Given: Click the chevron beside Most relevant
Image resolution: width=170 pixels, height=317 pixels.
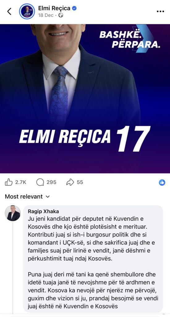Looking at the screenshot, I should 48,197.
